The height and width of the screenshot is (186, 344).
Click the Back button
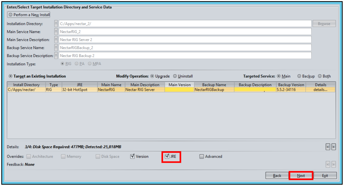tap(277, 176)
